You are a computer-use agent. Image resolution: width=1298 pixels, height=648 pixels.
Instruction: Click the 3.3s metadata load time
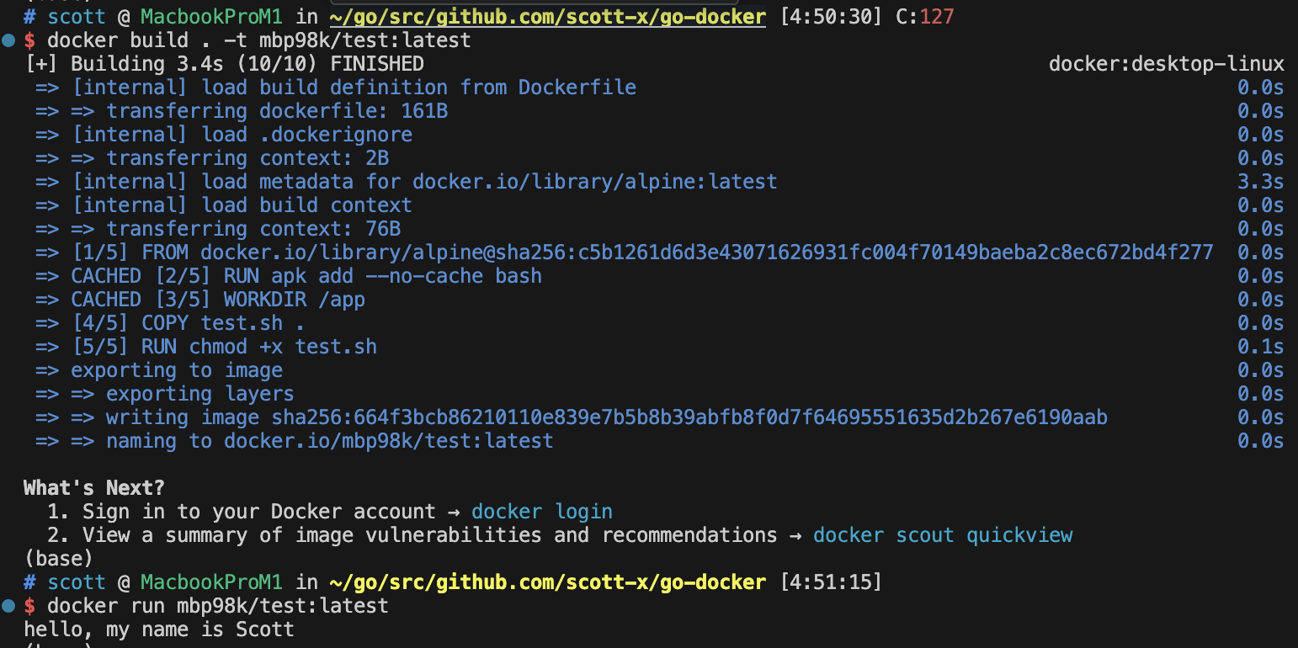(x=1260, y=182)
